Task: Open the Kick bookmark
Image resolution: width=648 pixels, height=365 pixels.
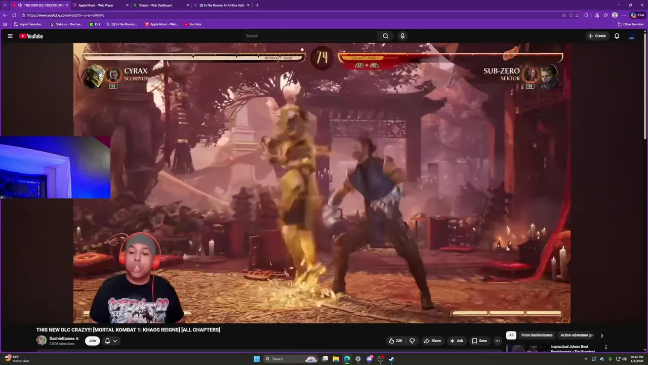Action: (95, 24)
